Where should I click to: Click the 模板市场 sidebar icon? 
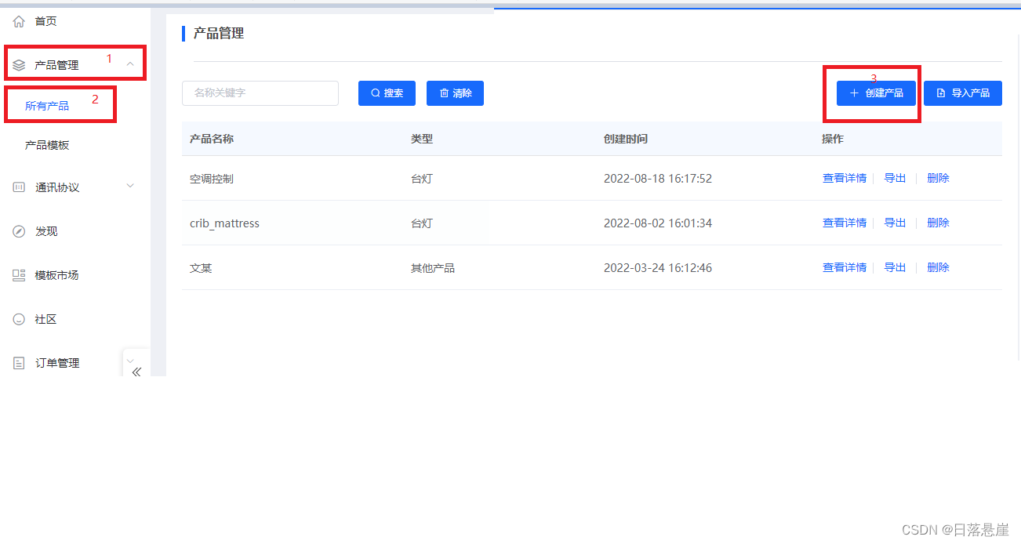pos(20,275)
